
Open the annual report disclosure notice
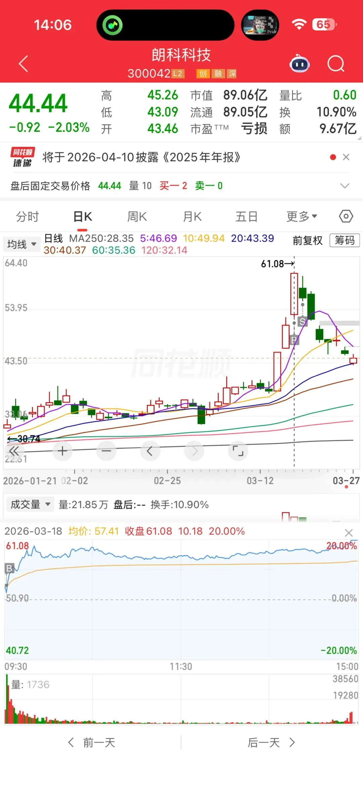(x=142, y=157)
